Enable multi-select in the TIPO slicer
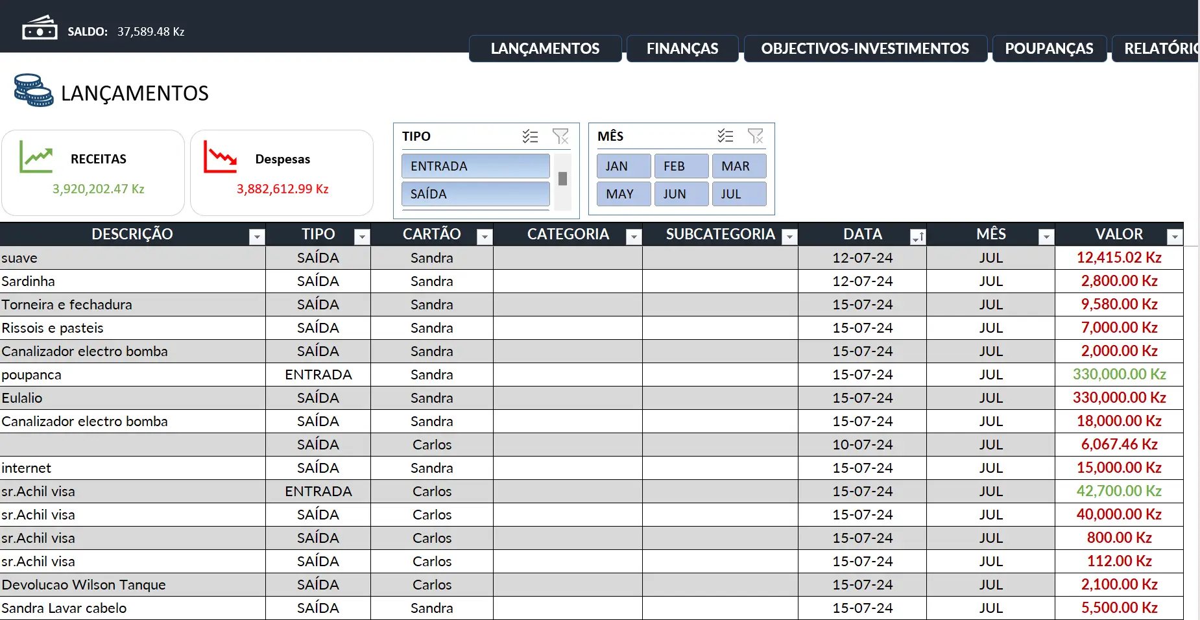 pyautogui.click(x=530, y=136)
